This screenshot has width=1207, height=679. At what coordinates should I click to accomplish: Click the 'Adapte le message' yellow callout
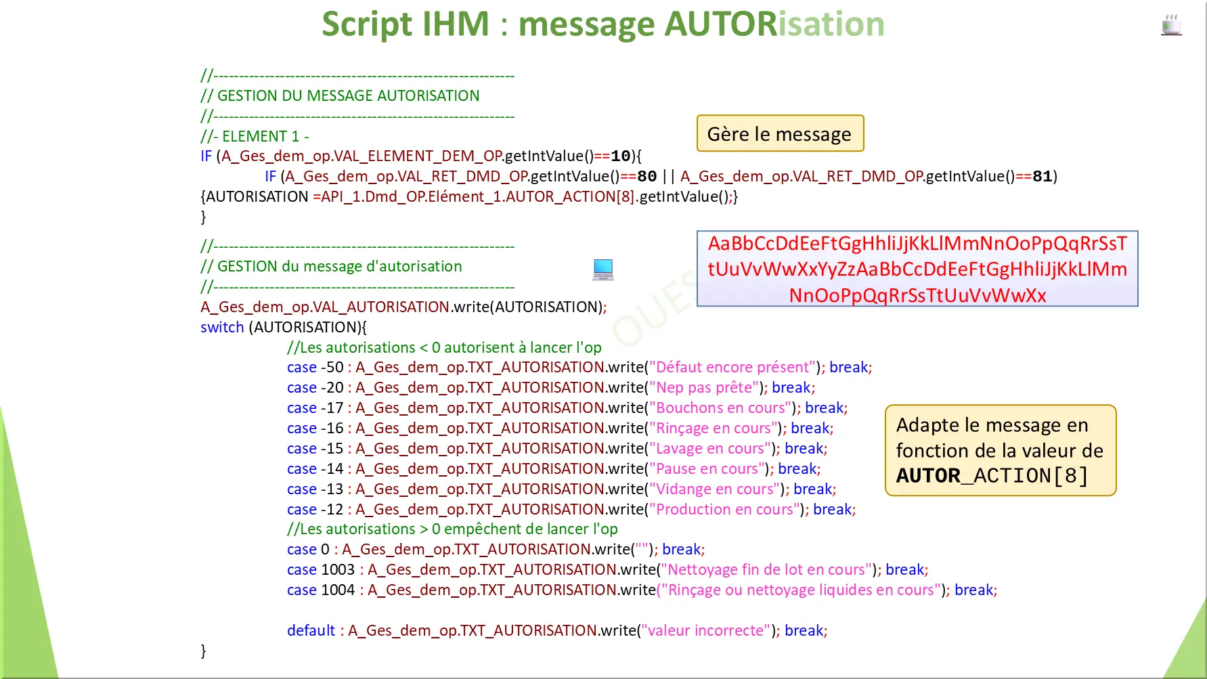1000,450
